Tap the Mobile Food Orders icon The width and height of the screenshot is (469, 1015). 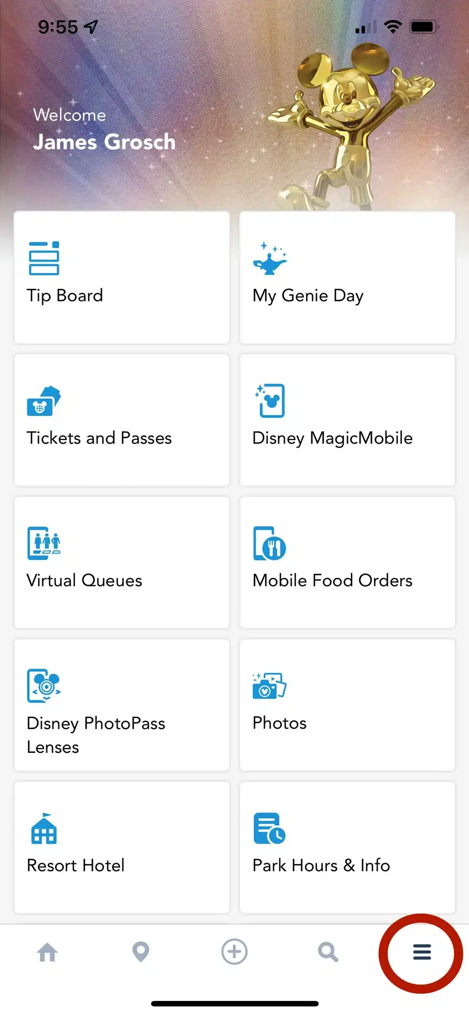click(270, 544)
